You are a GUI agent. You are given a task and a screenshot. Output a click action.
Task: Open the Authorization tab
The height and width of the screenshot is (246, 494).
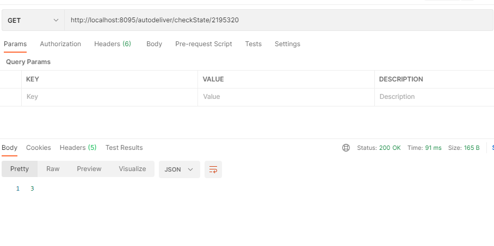point(60,44)
